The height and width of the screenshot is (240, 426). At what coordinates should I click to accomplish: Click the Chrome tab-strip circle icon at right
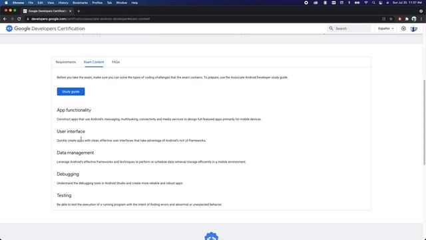tap(421, 11)
